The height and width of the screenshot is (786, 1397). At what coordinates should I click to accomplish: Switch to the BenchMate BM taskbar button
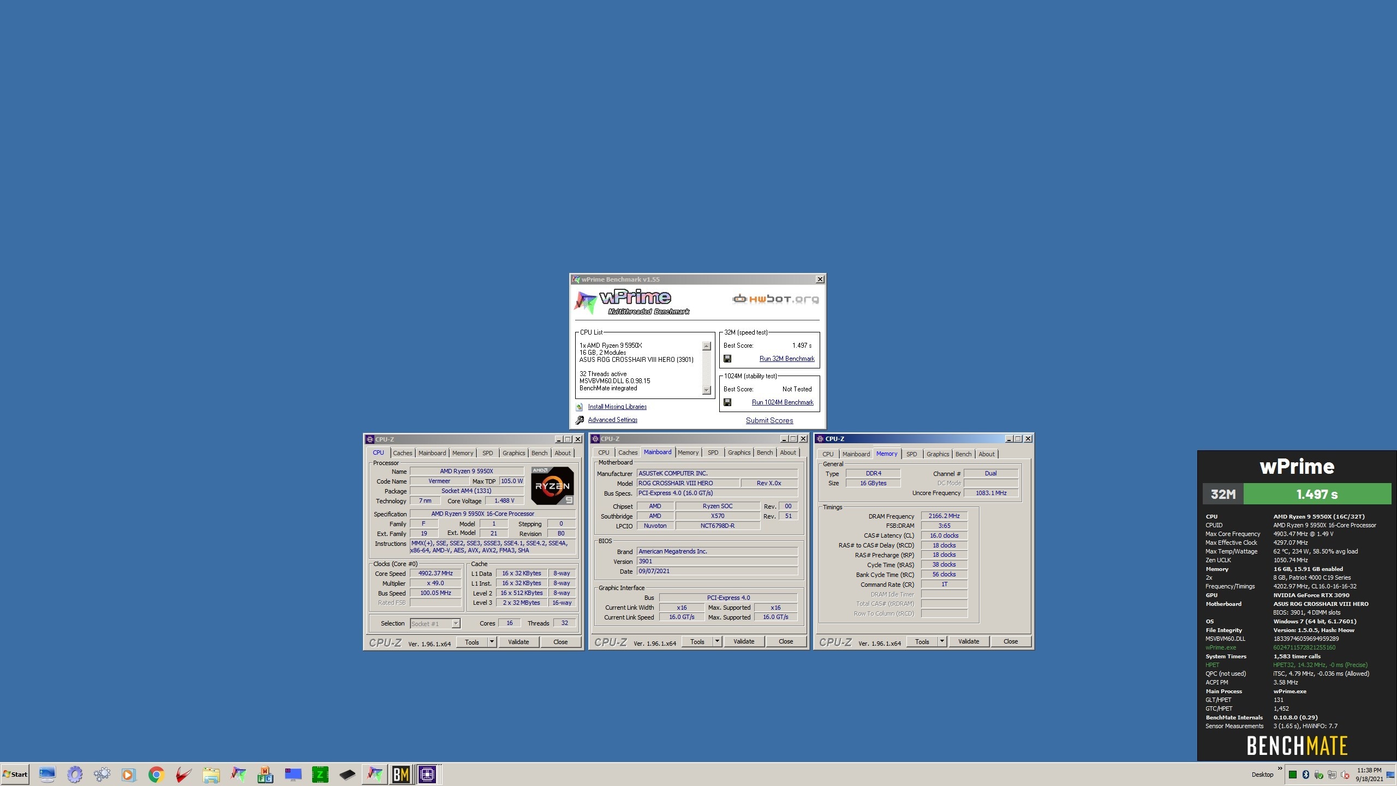pyautogui.click(x=401, y=774)
